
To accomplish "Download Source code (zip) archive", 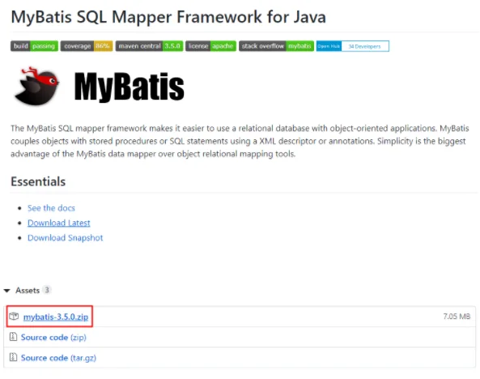I will click(53, 338).
